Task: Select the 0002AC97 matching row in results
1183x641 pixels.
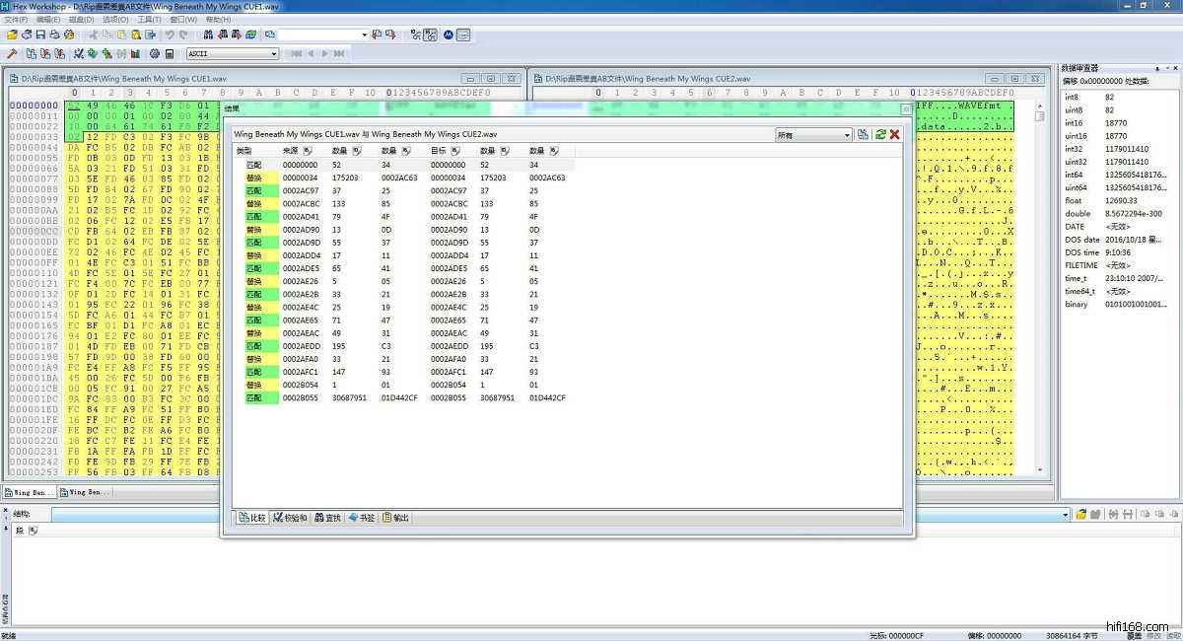Action: coord(300,190)
